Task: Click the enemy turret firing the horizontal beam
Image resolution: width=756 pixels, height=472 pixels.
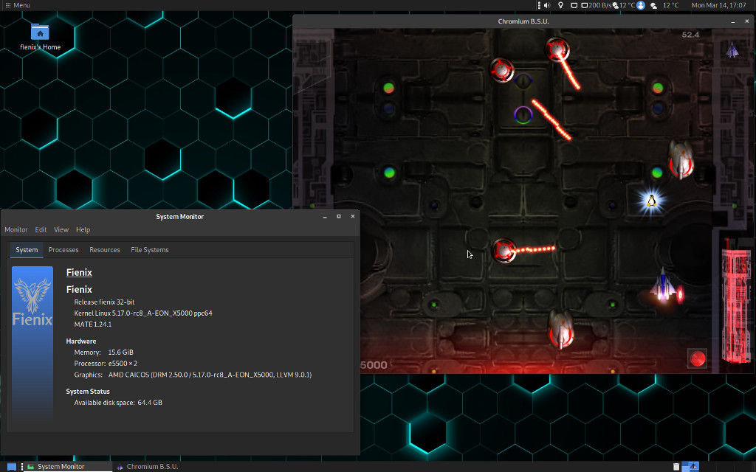Action: point(504,251)
